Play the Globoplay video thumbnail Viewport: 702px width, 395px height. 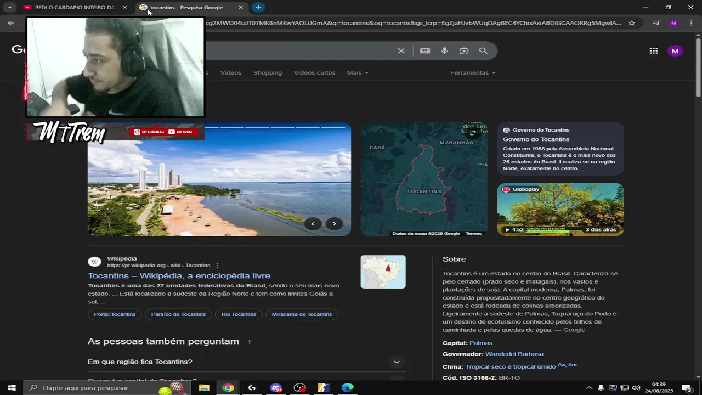[561, 210]
